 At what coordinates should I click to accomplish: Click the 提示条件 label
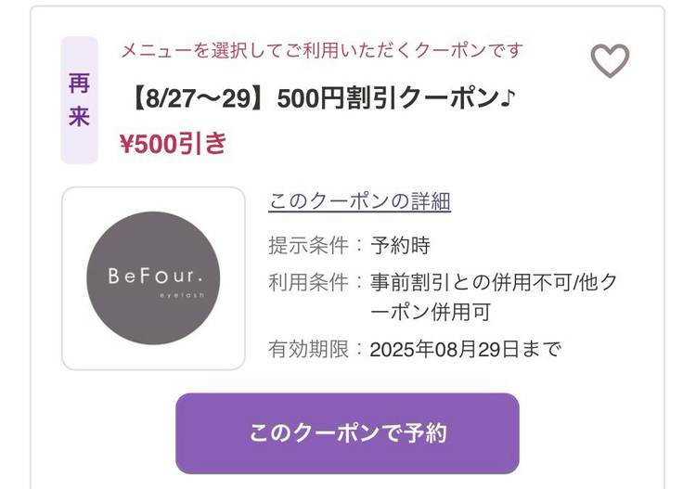click(x=309, y=246)
